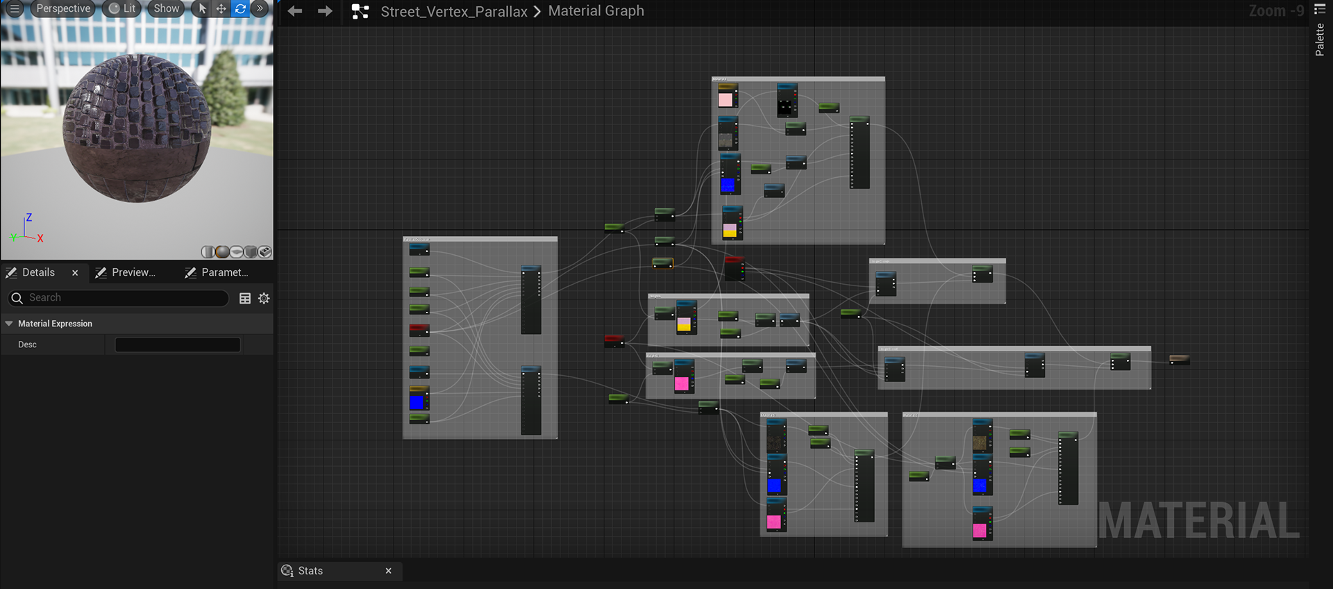Select the orange-highlighted node in the graph
The image size is (1333, 589).
(662, 263)
